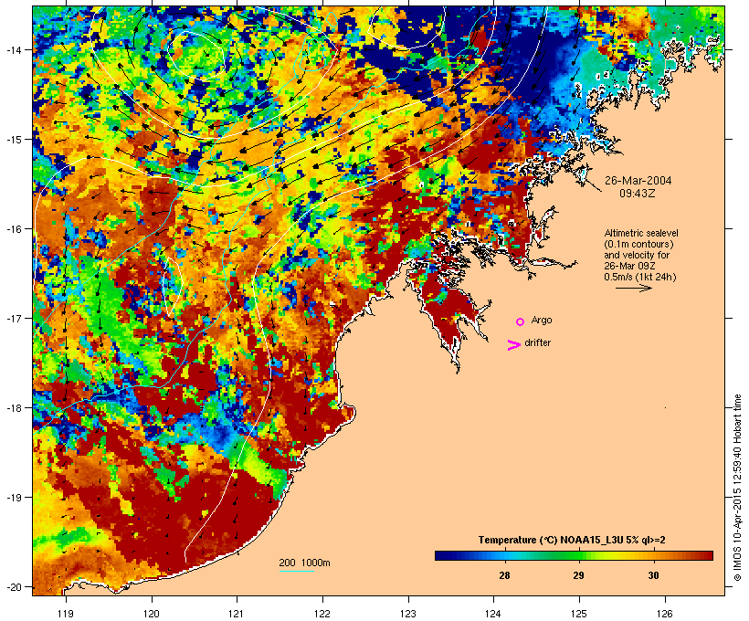This screenshot has height=621, width=749.
Task: Click the '(0.1m contours)' caption line
Action: click(x=638, y=244)
